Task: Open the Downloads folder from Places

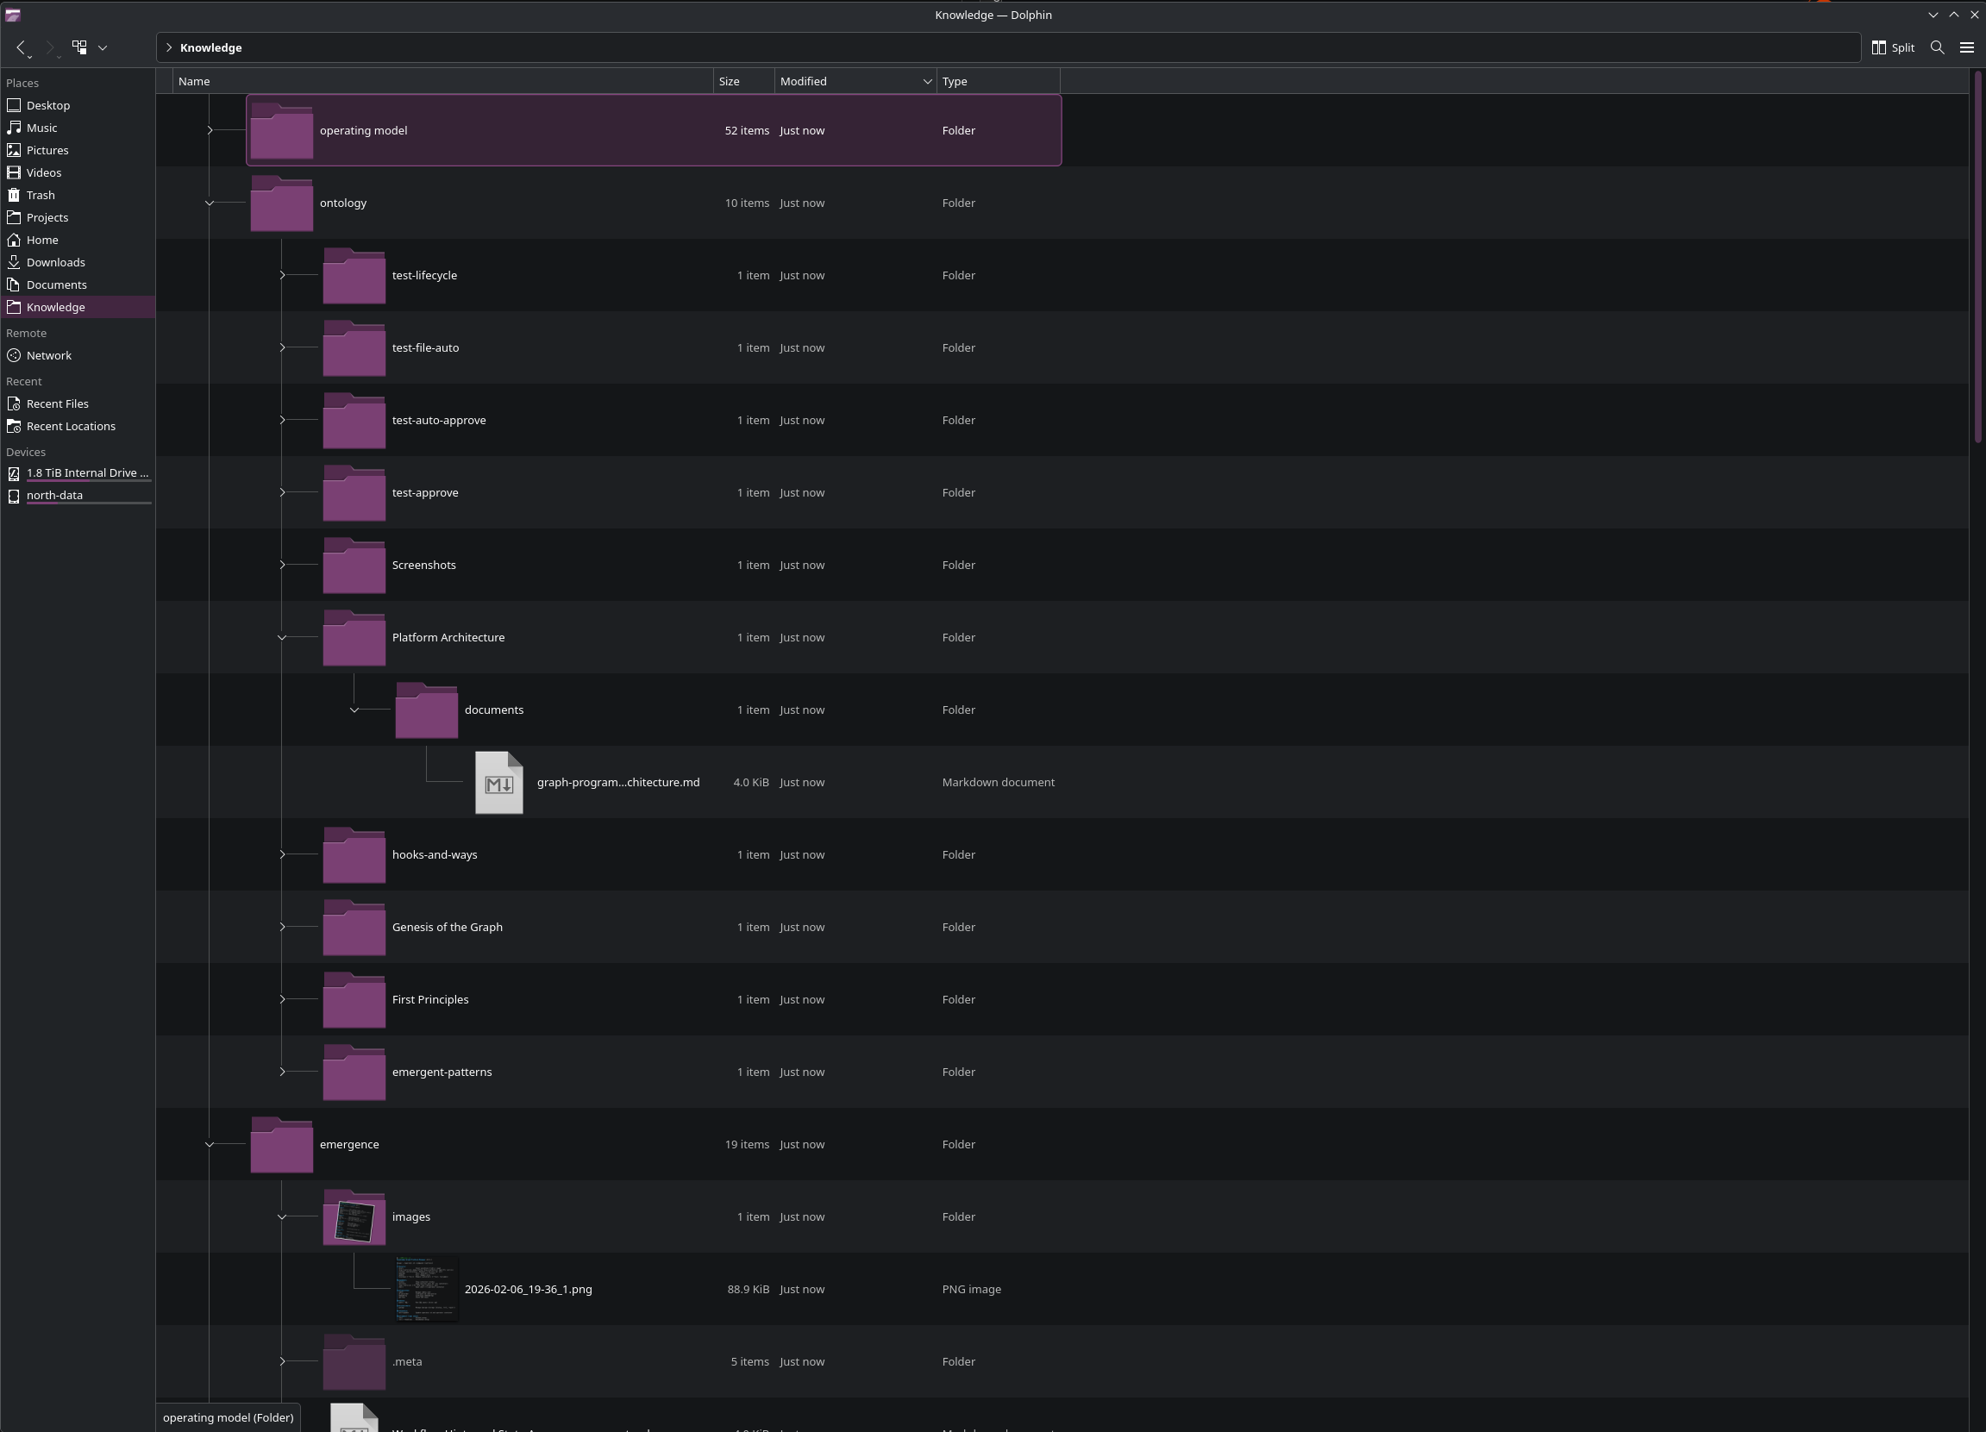Action: (55, 262)
